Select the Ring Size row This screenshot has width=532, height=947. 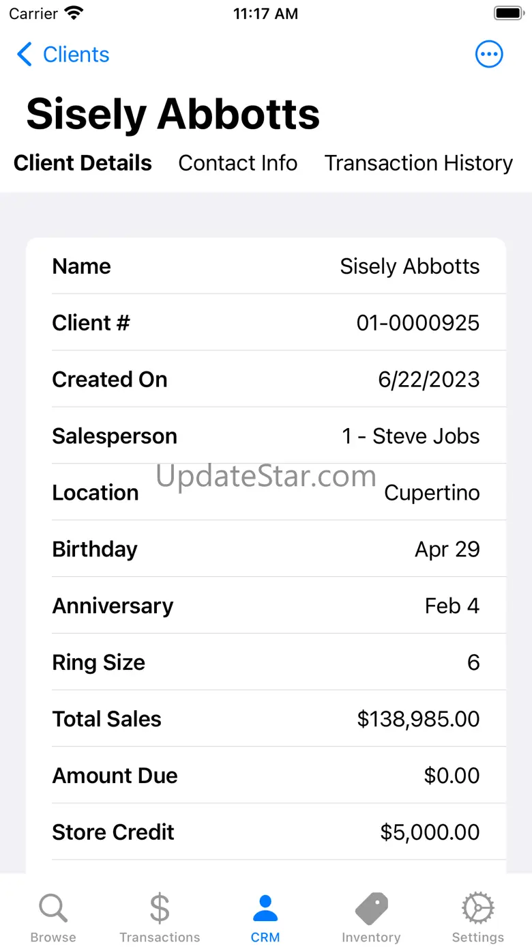(x=266, y=662)
